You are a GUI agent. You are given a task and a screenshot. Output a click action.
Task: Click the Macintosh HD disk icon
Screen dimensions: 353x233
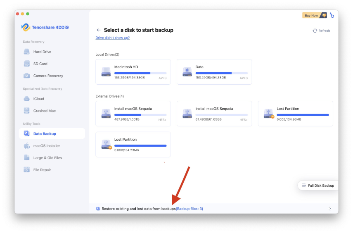pyautogui.click(x=106, y=71)
